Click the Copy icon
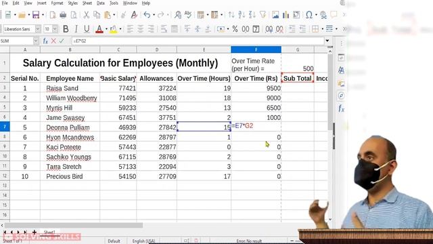 click(x=97, y=15)
